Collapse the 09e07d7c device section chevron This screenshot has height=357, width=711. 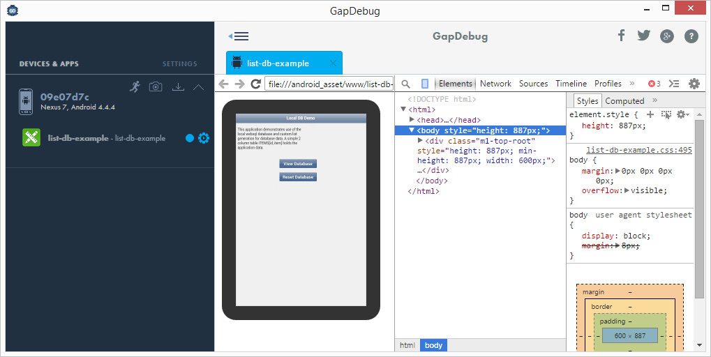[198, 86]
